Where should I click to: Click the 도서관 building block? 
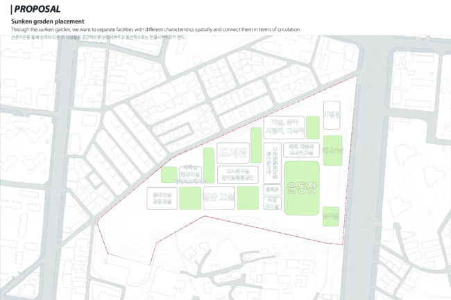click(232, 152)
